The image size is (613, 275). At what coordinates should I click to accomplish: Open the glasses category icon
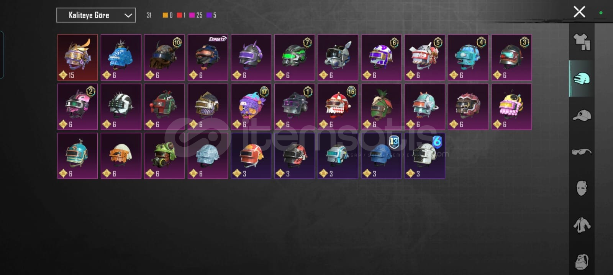point(581,152)
